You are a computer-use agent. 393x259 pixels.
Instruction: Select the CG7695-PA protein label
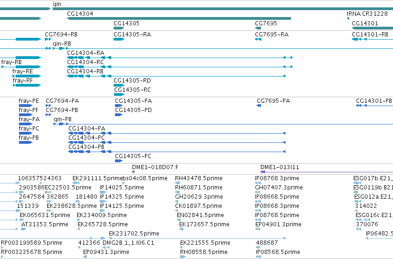pos(273,101)
